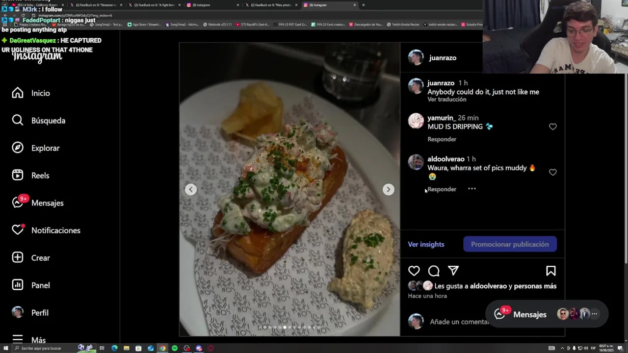Click the Crear plus icon

18,257
